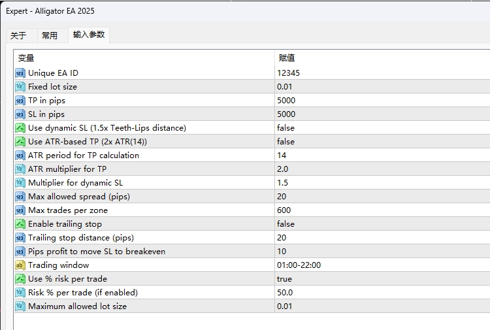The image size is (490, 330).
Task: Click the boolean icon beside Enable trailing stop
Action: click(20, 224)
